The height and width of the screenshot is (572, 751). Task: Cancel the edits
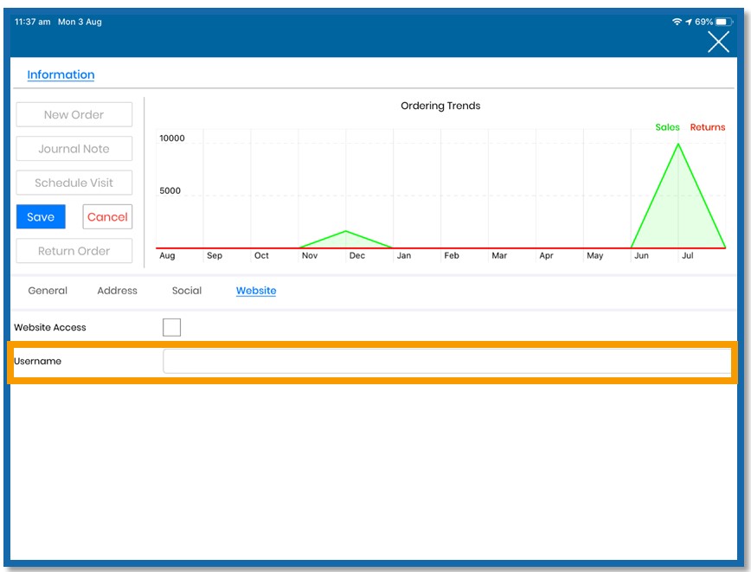click(107, 216)
